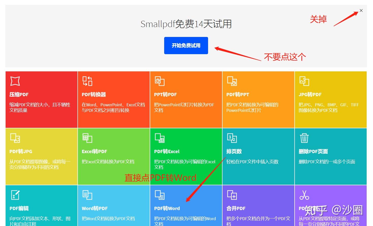
Task: Open the PDF转Word tool title
Action: (x=167, y=209)
